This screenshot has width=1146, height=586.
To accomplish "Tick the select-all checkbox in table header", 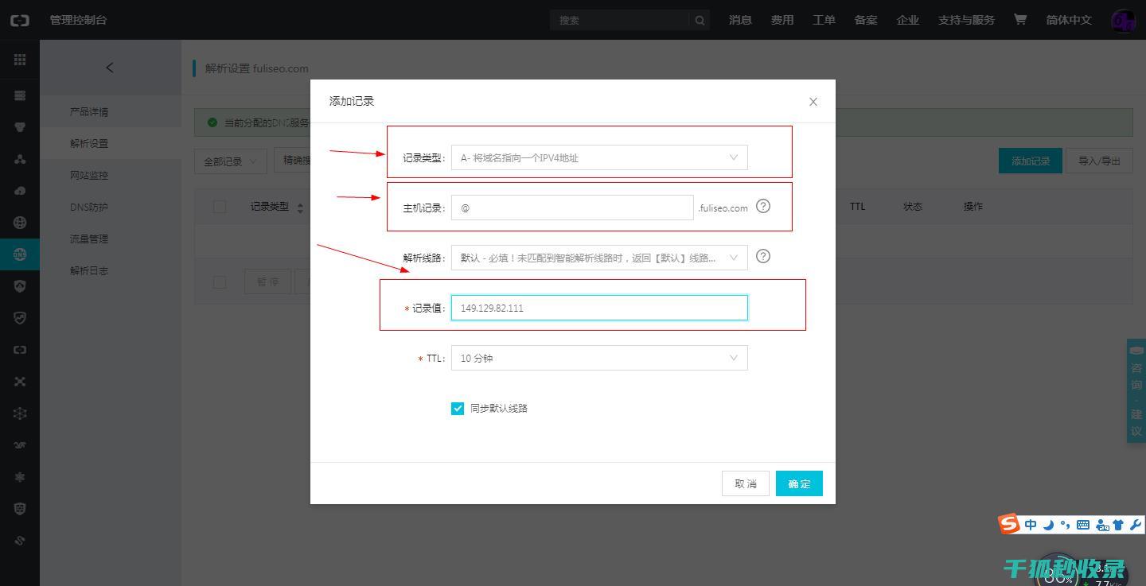I will [220, 207].
